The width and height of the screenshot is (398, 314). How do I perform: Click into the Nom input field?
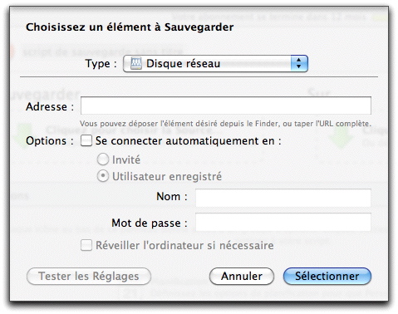pyautogui.click(x=283, y=198)
